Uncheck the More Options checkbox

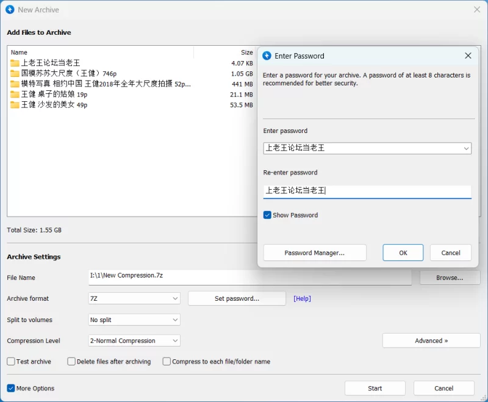[x=11, y=388]
